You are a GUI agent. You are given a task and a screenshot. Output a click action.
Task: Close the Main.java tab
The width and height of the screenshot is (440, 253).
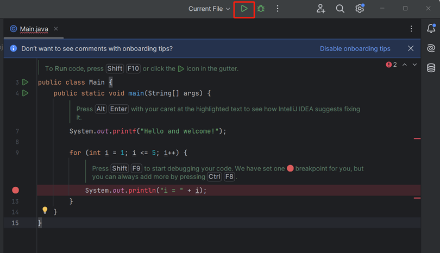[x=56, y=29]
